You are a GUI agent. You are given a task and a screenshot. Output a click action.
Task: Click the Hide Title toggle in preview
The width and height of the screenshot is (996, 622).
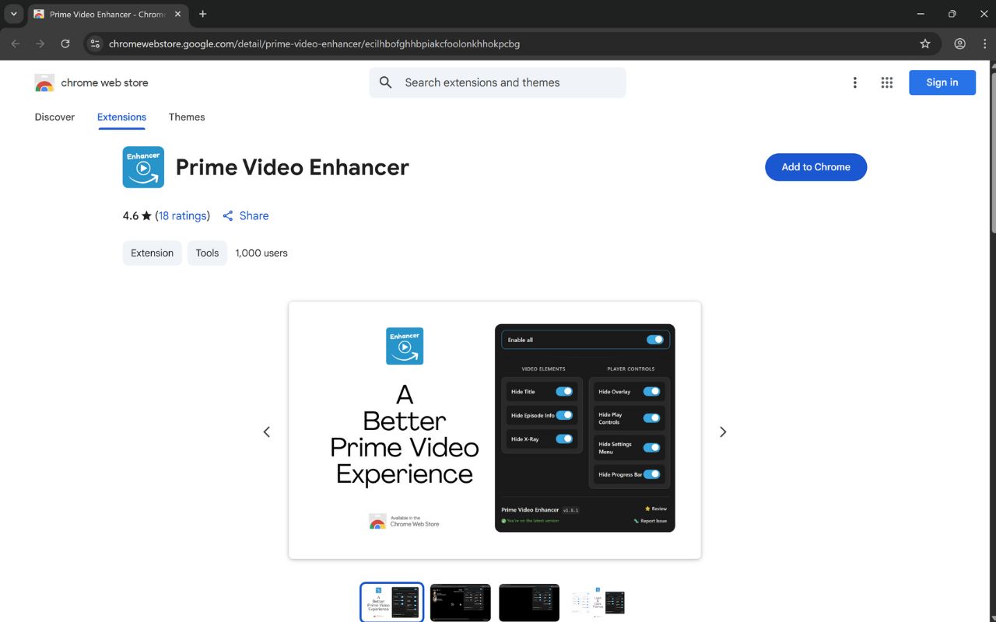(564, 392)
